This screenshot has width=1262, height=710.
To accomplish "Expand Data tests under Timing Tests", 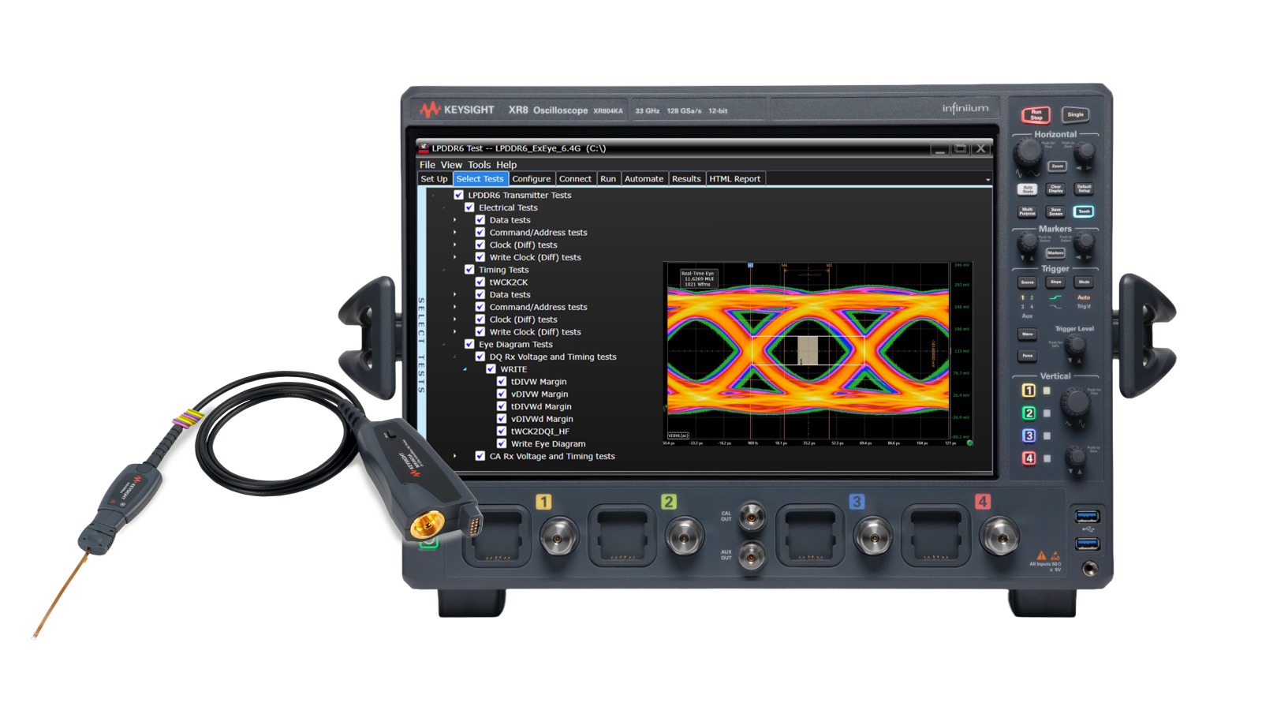I will coord(454,294).
